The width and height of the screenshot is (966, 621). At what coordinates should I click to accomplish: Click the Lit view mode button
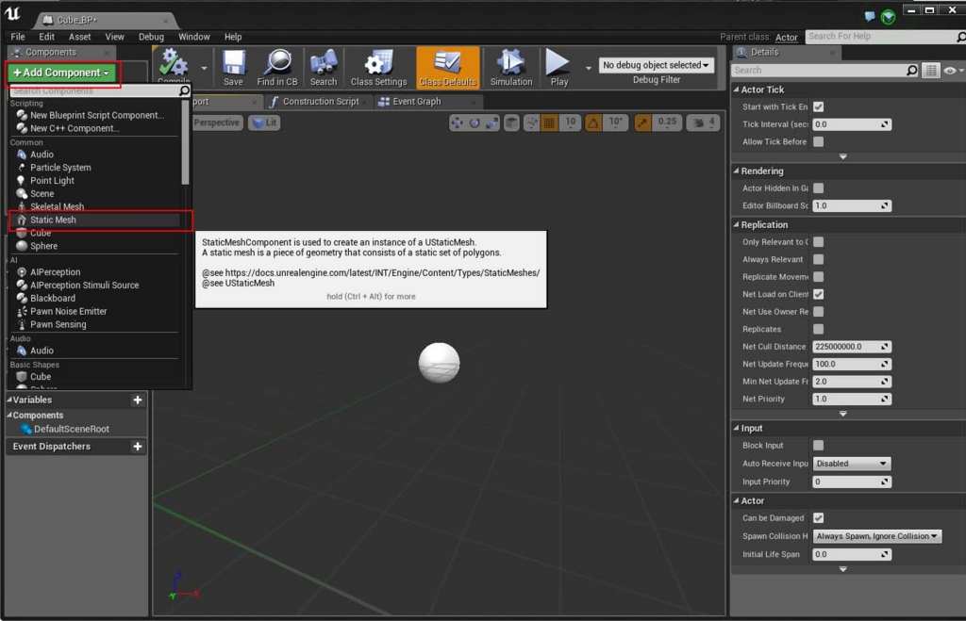[265, 123]
